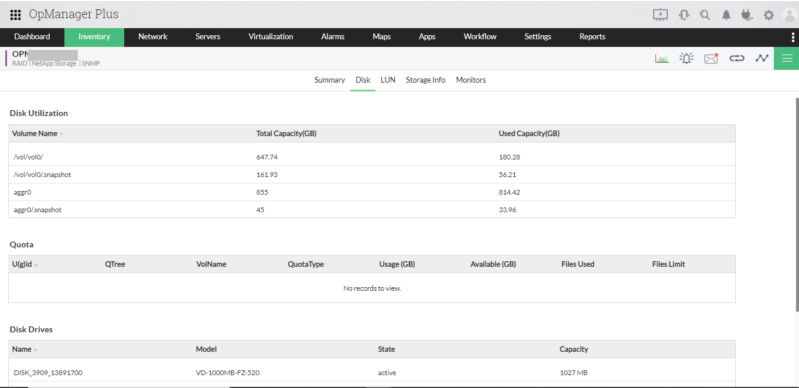Sort by Volume Name column header

pyautogui.click(x=35, y=134)
